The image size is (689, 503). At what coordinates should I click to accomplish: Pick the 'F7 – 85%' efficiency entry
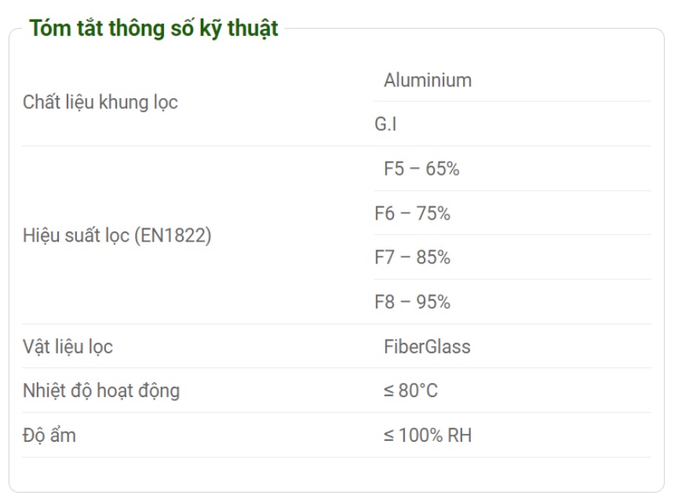click(412, 257)
